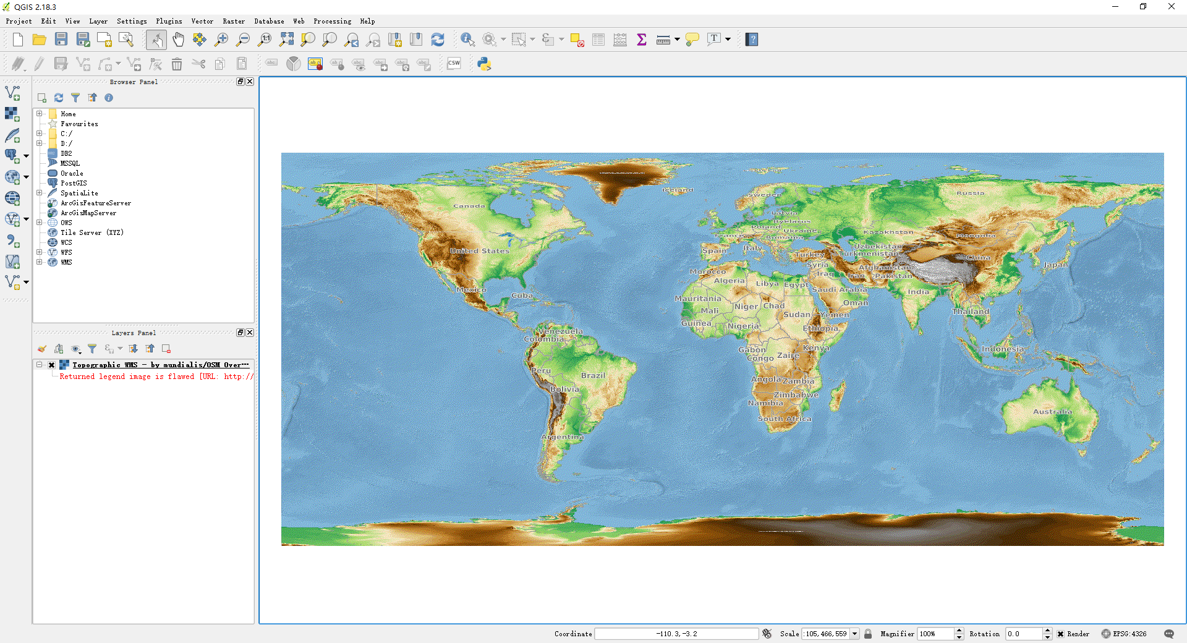Image resolution: width=1187 pixels, height=643 pixels.
Task: Select the Topographic WMS layer name
Action: tap(160, 365)
